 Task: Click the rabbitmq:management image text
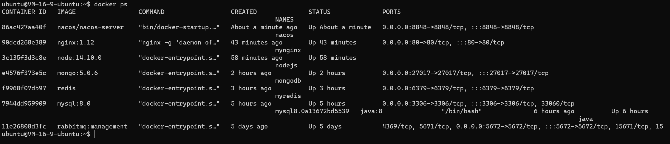(x=92, y=127)
